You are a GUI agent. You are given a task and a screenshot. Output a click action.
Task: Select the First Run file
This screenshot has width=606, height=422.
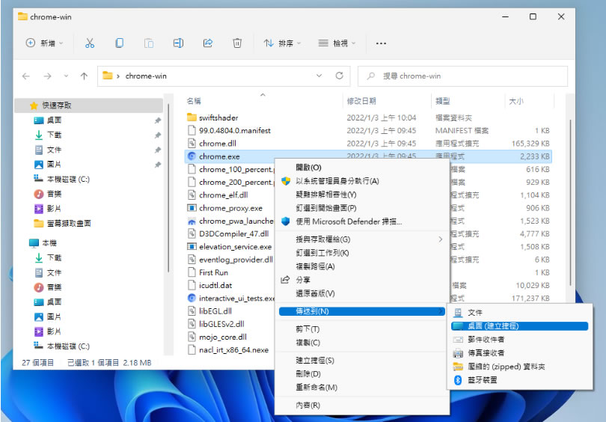coord(213,272)
